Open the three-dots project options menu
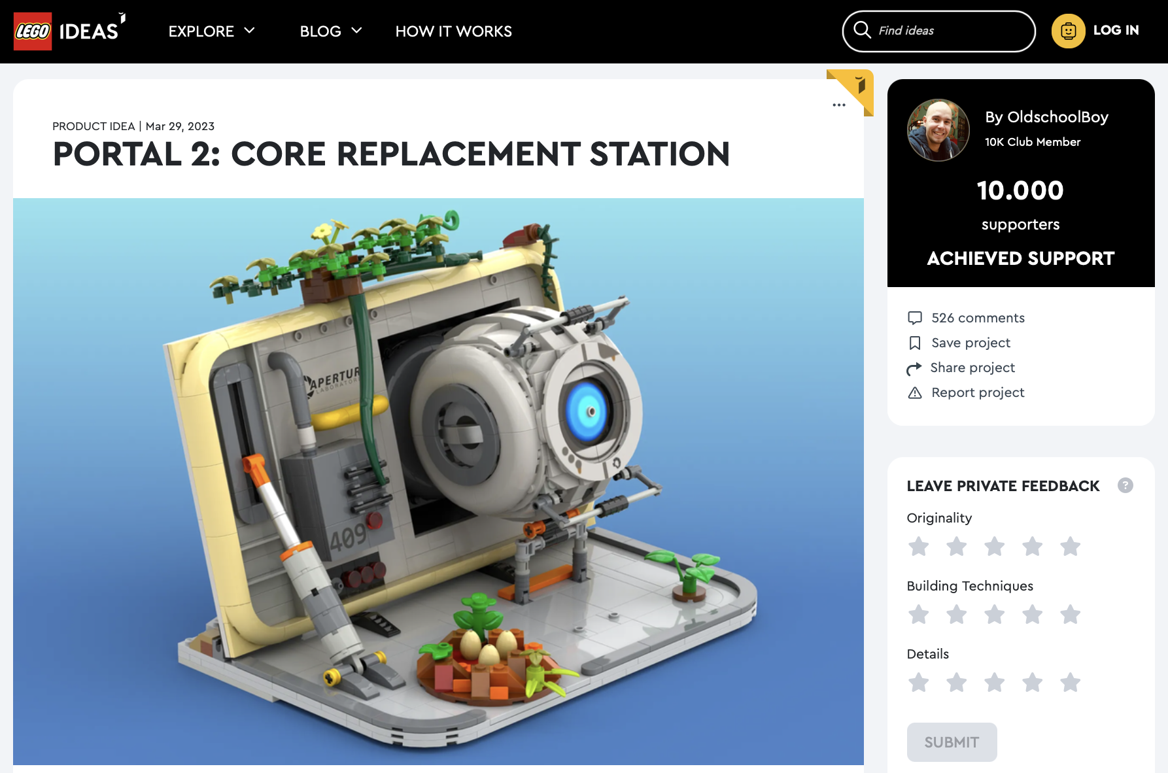This screenshot has width=1168, height=773. click(839, 105)
